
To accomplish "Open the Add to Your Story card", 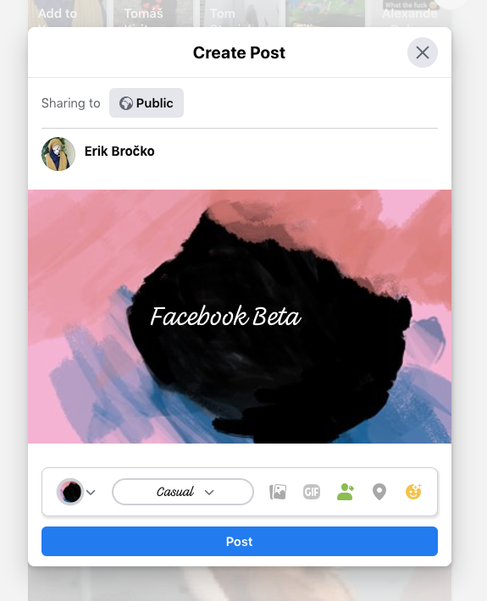I will pos(67,14).
